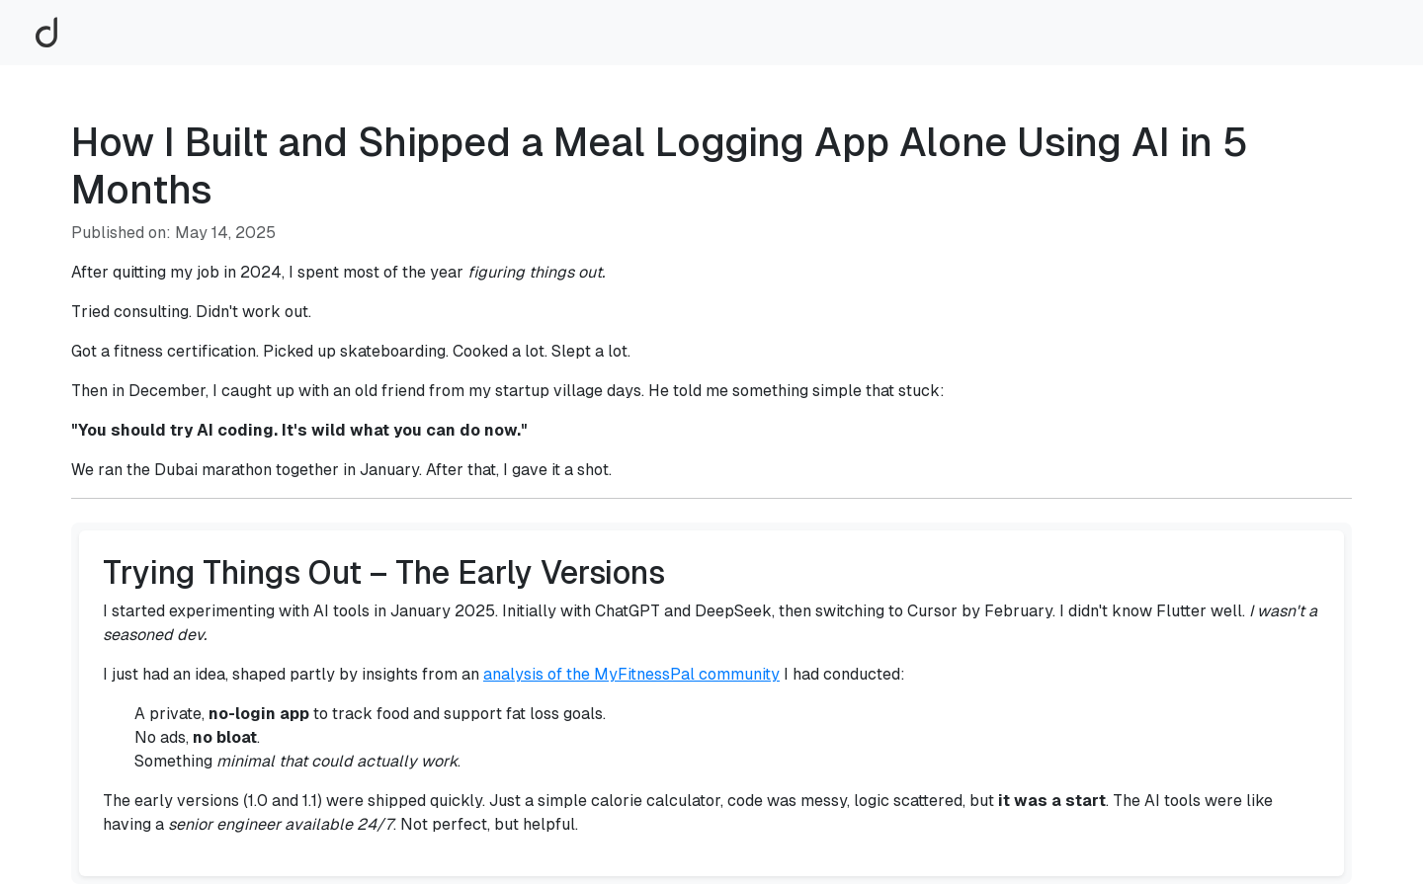
Task: Click the 'Tried consulting' paragraph
Action: click(191, 312)
